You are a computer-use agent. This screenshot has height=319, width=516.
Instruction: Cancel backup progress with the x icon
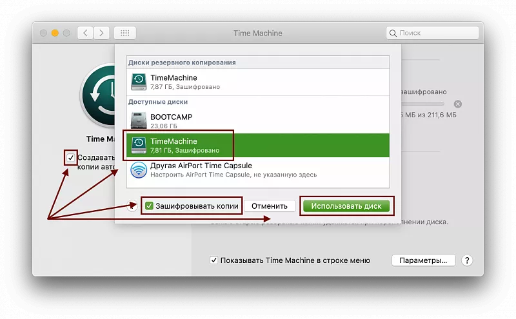tap(458, 104)
